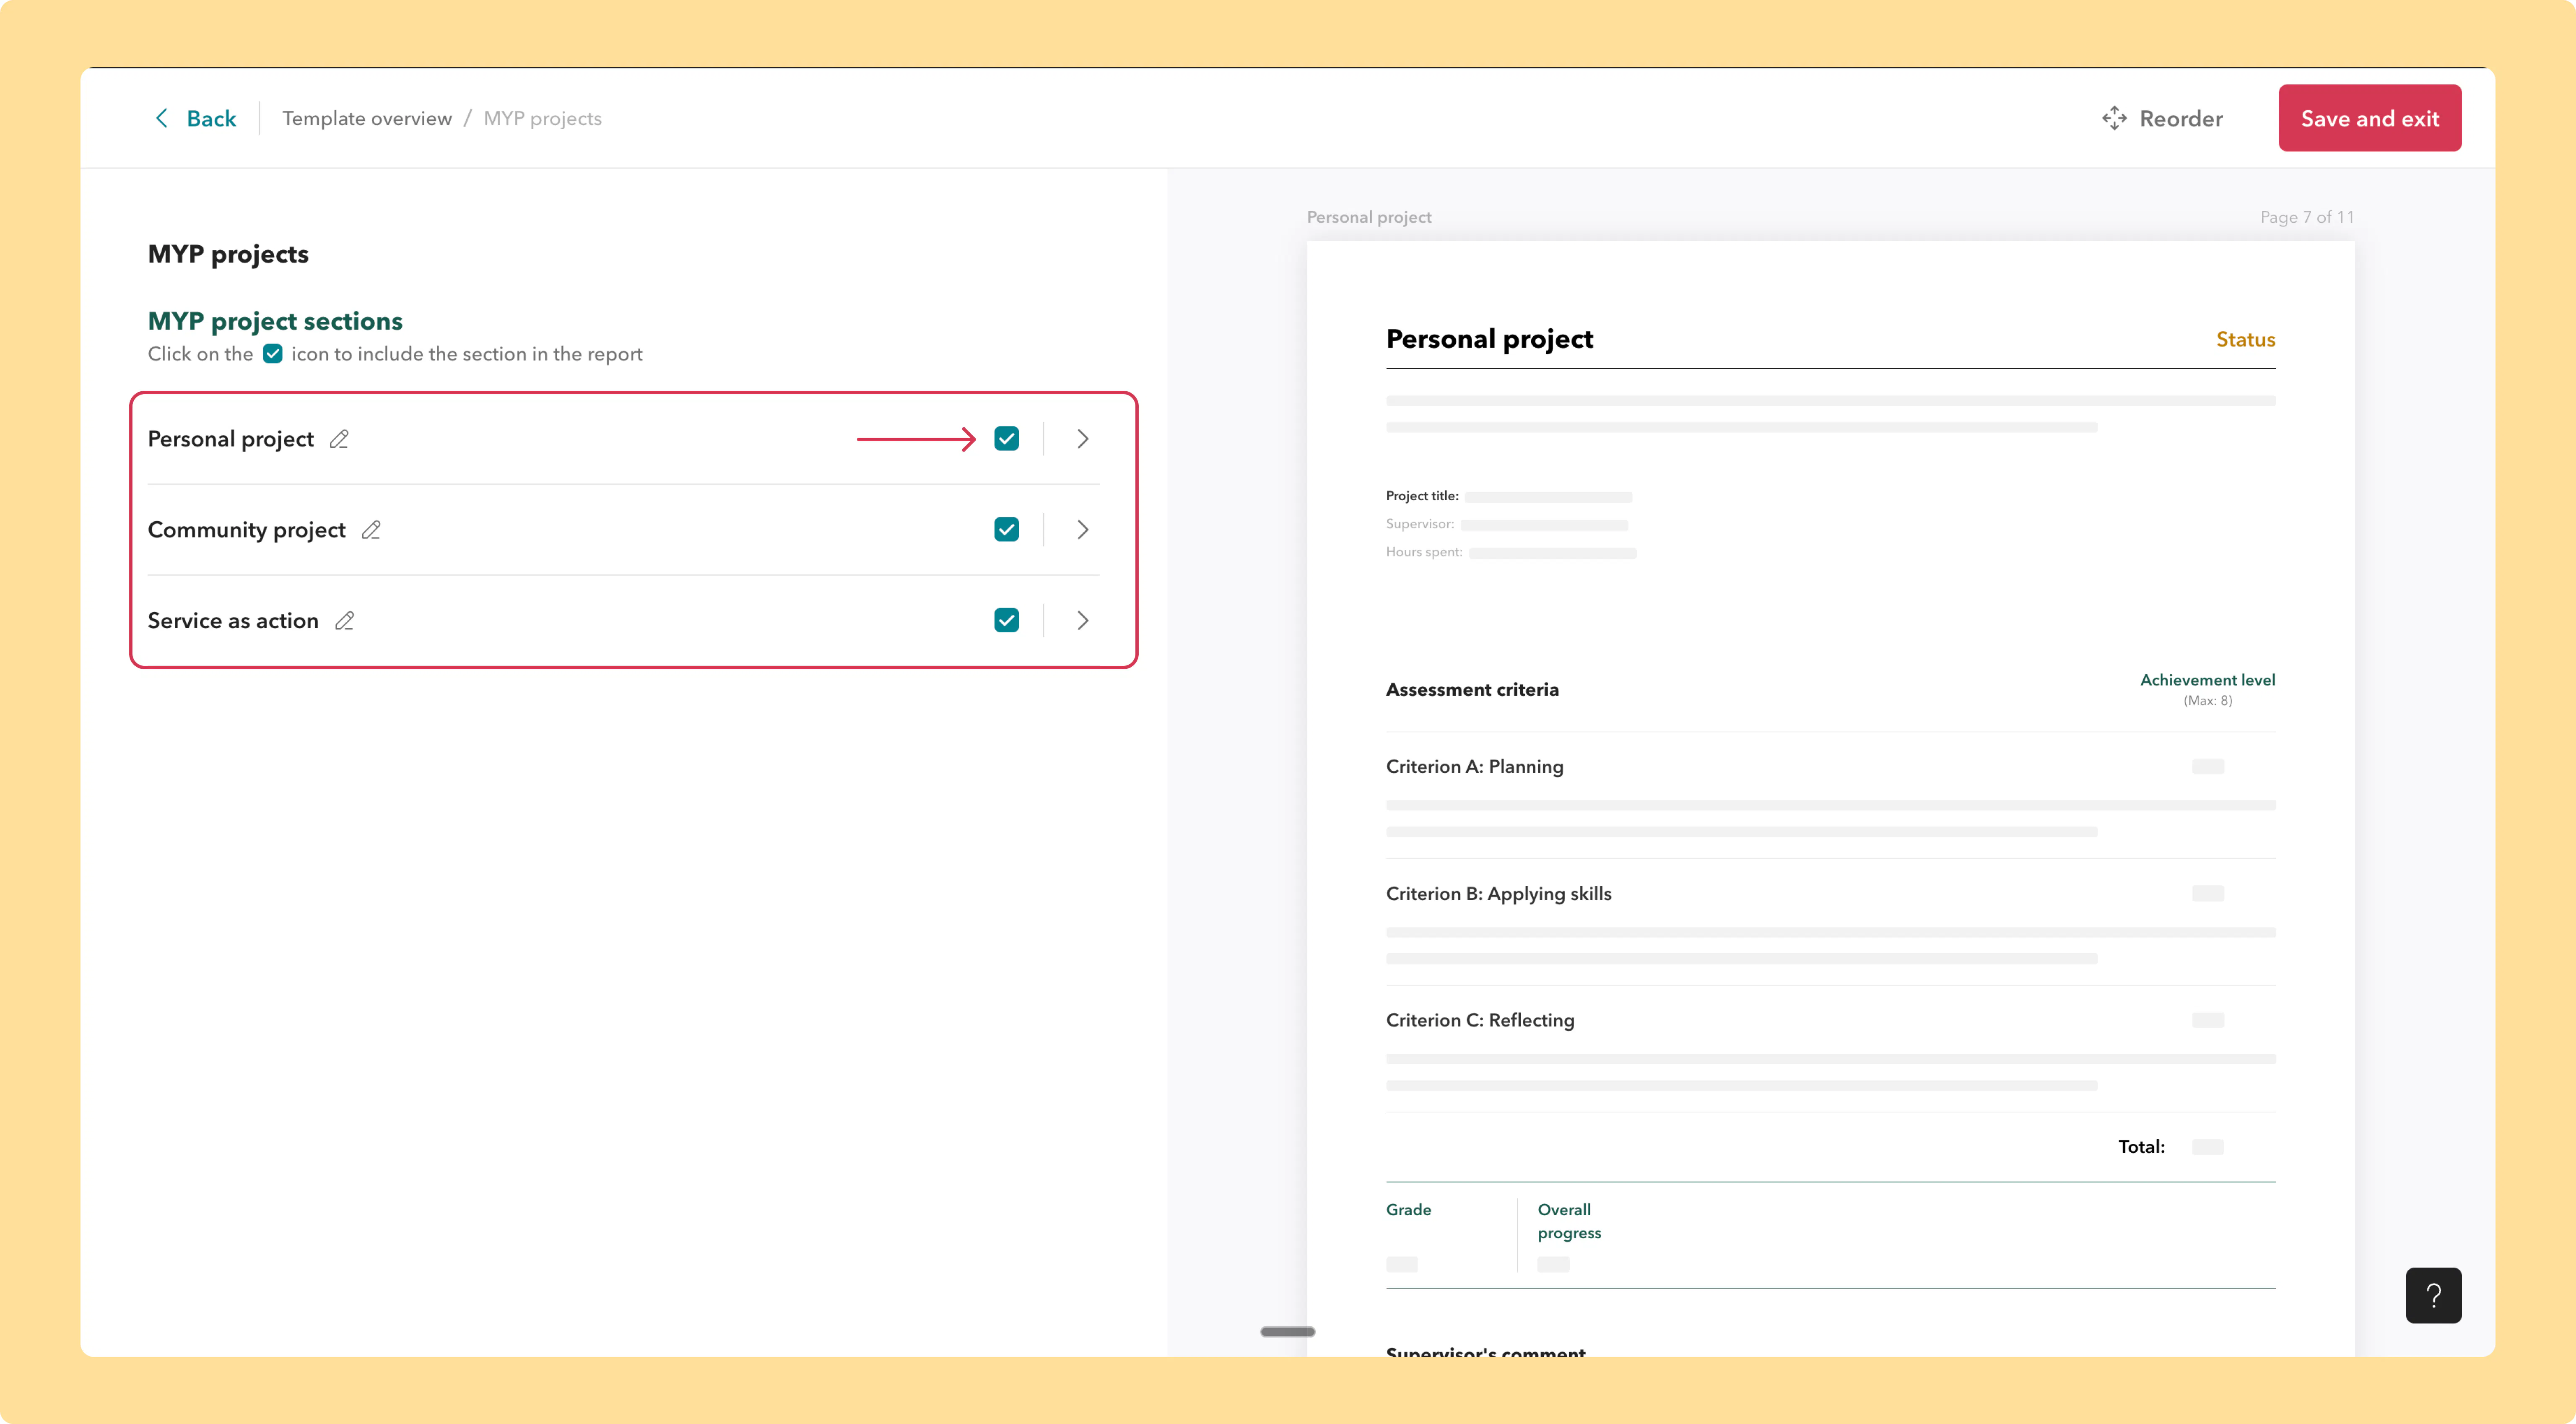Uncheck the Community project checkbox
Image resolution: width=2576 pixels, height=1424 pixels.
coord(1007,530)
